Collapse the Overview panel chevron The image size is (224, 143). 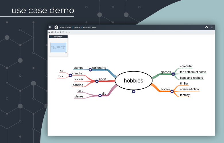click(51, 37)
